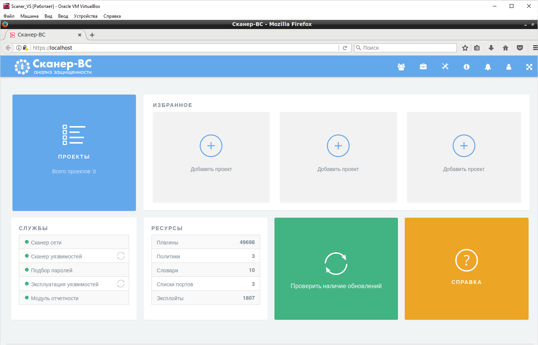The image size is (538, 345).
Task: Click the Firefox back arrow
Action: [x=8, y=48]
